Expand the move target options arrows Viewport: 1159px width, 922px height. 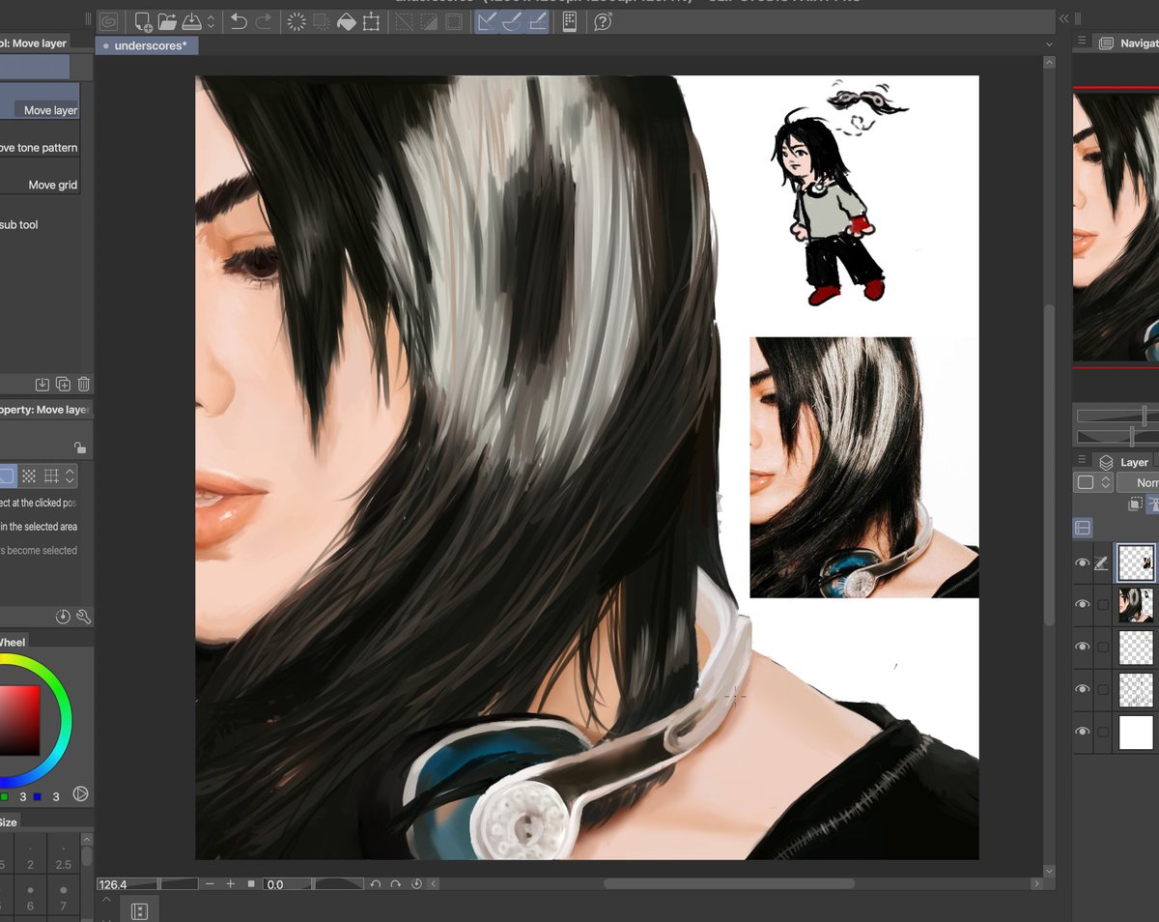point(71,475)
